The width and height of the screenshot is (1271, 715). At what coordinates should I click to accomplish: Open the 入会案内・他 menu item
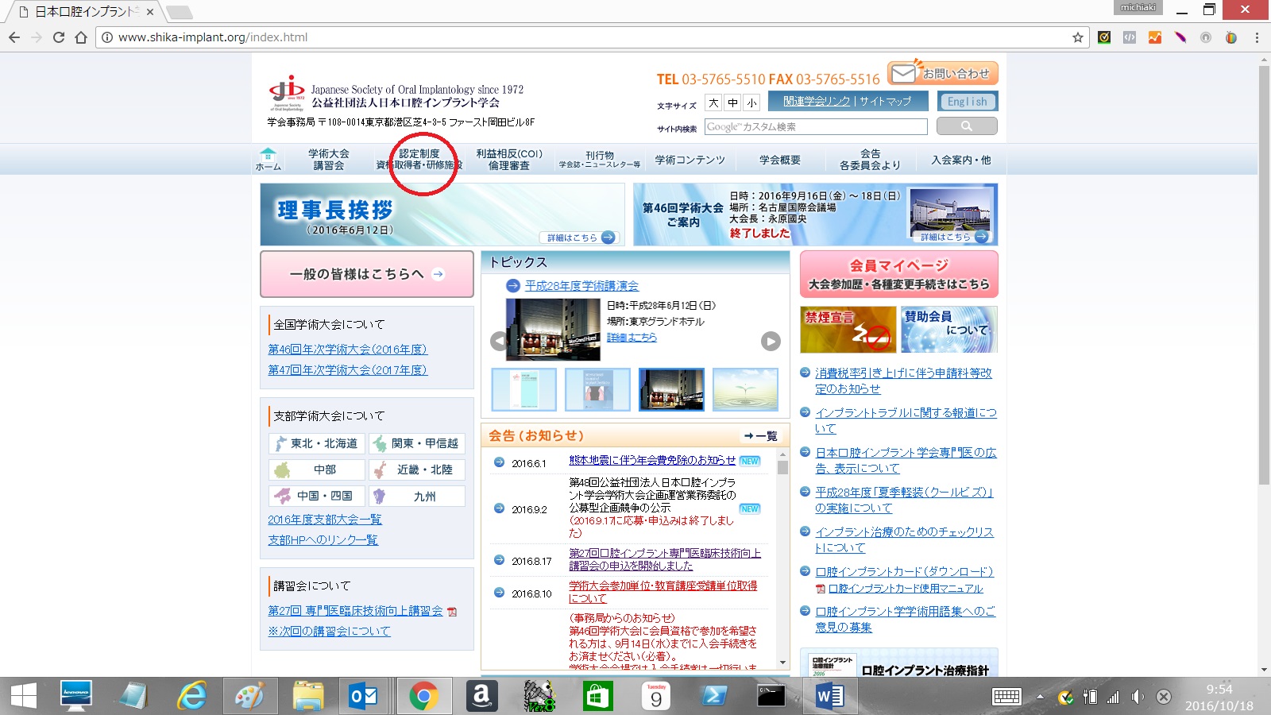click(x=960, y=160)
